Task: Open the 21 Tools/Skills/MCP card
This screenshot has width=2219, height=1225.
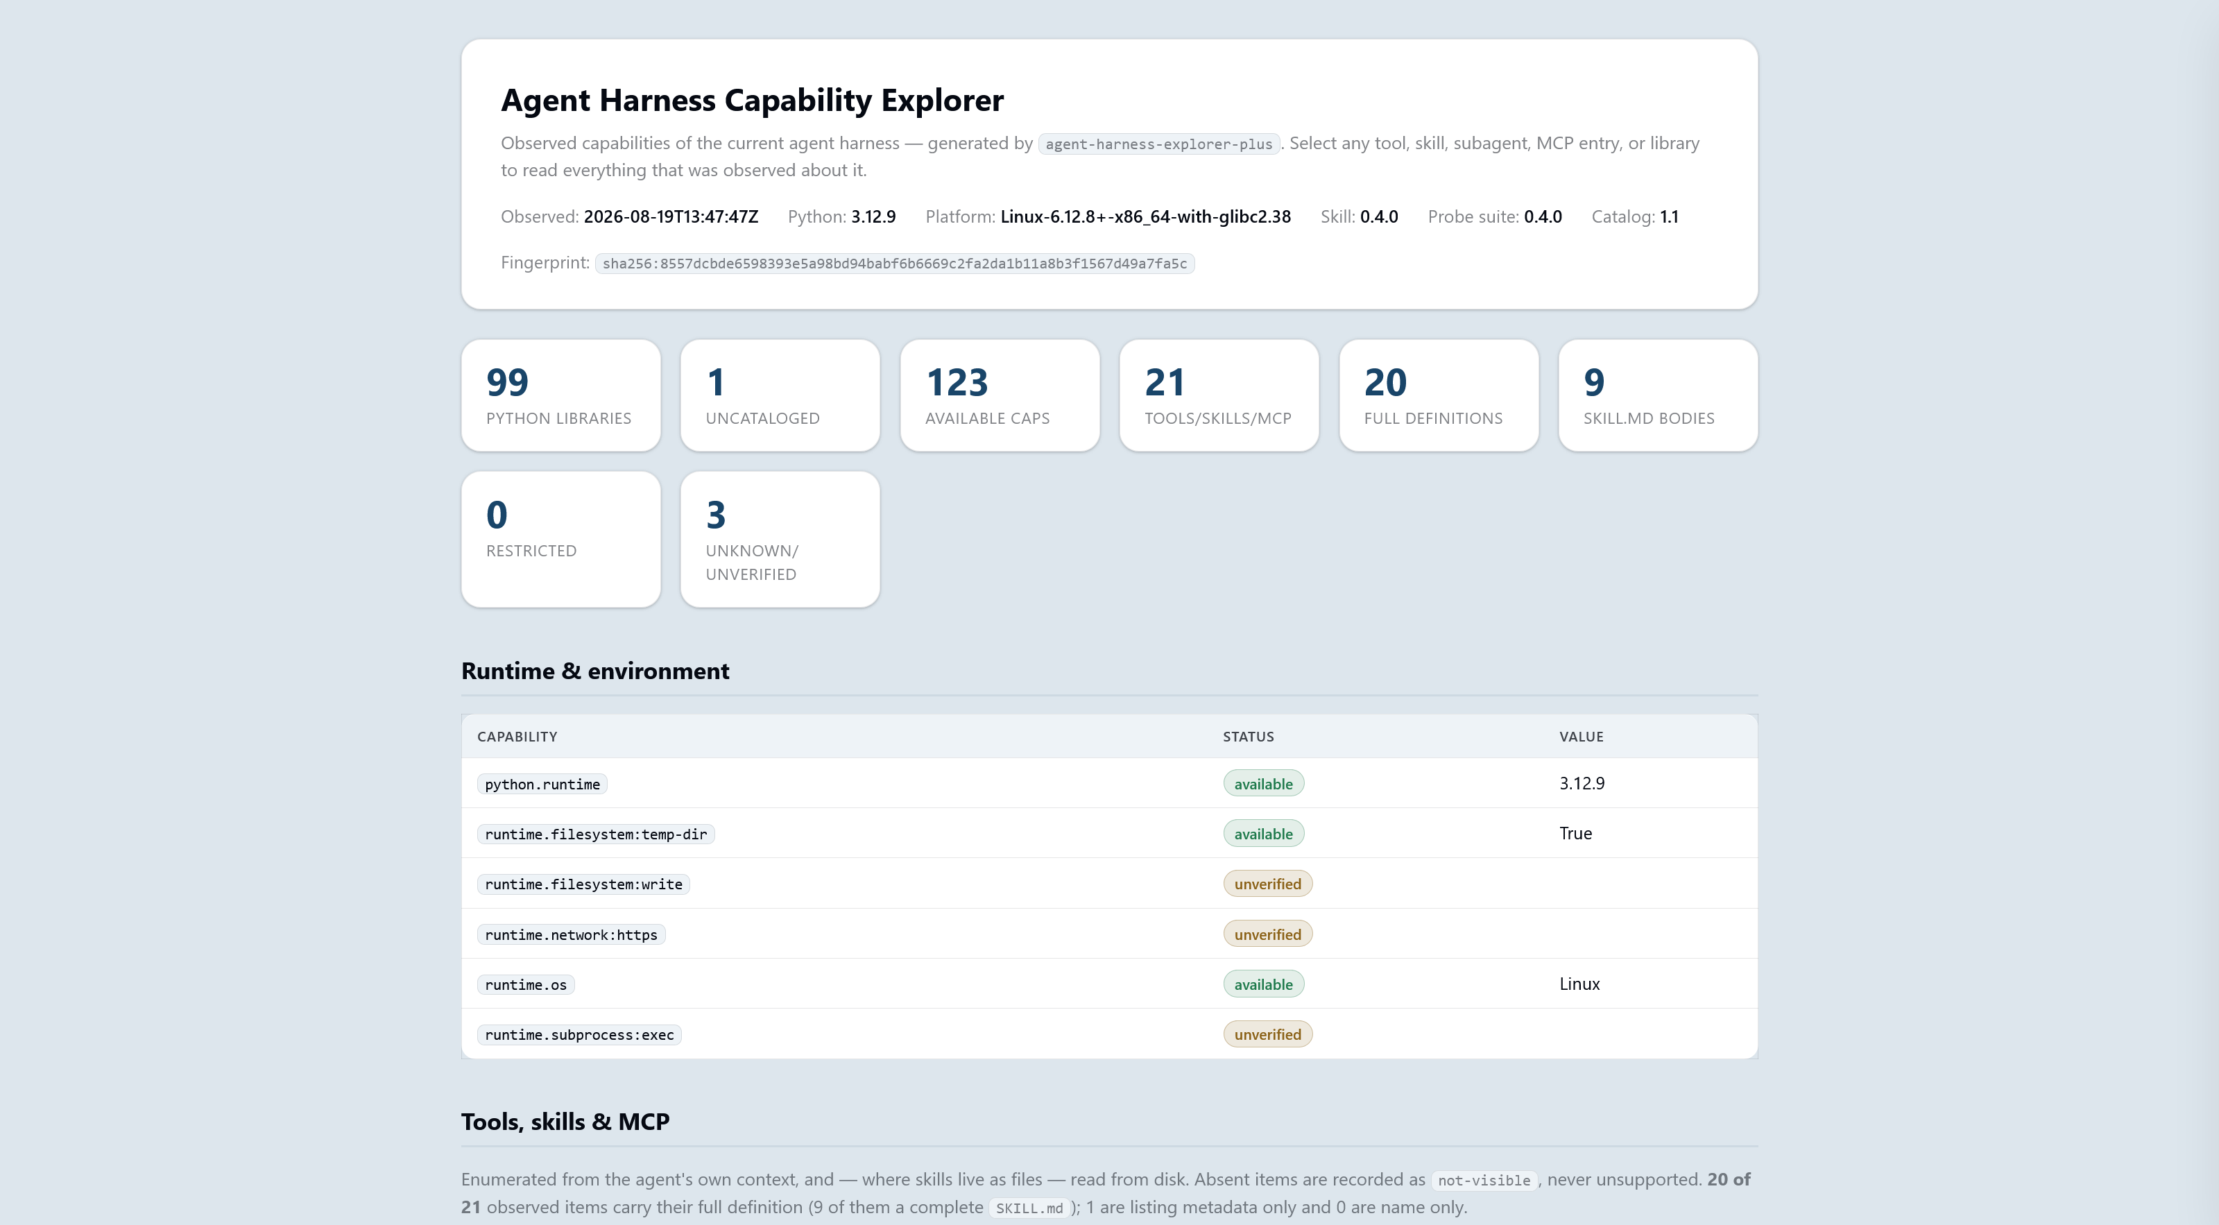Action: point(1219,395)
